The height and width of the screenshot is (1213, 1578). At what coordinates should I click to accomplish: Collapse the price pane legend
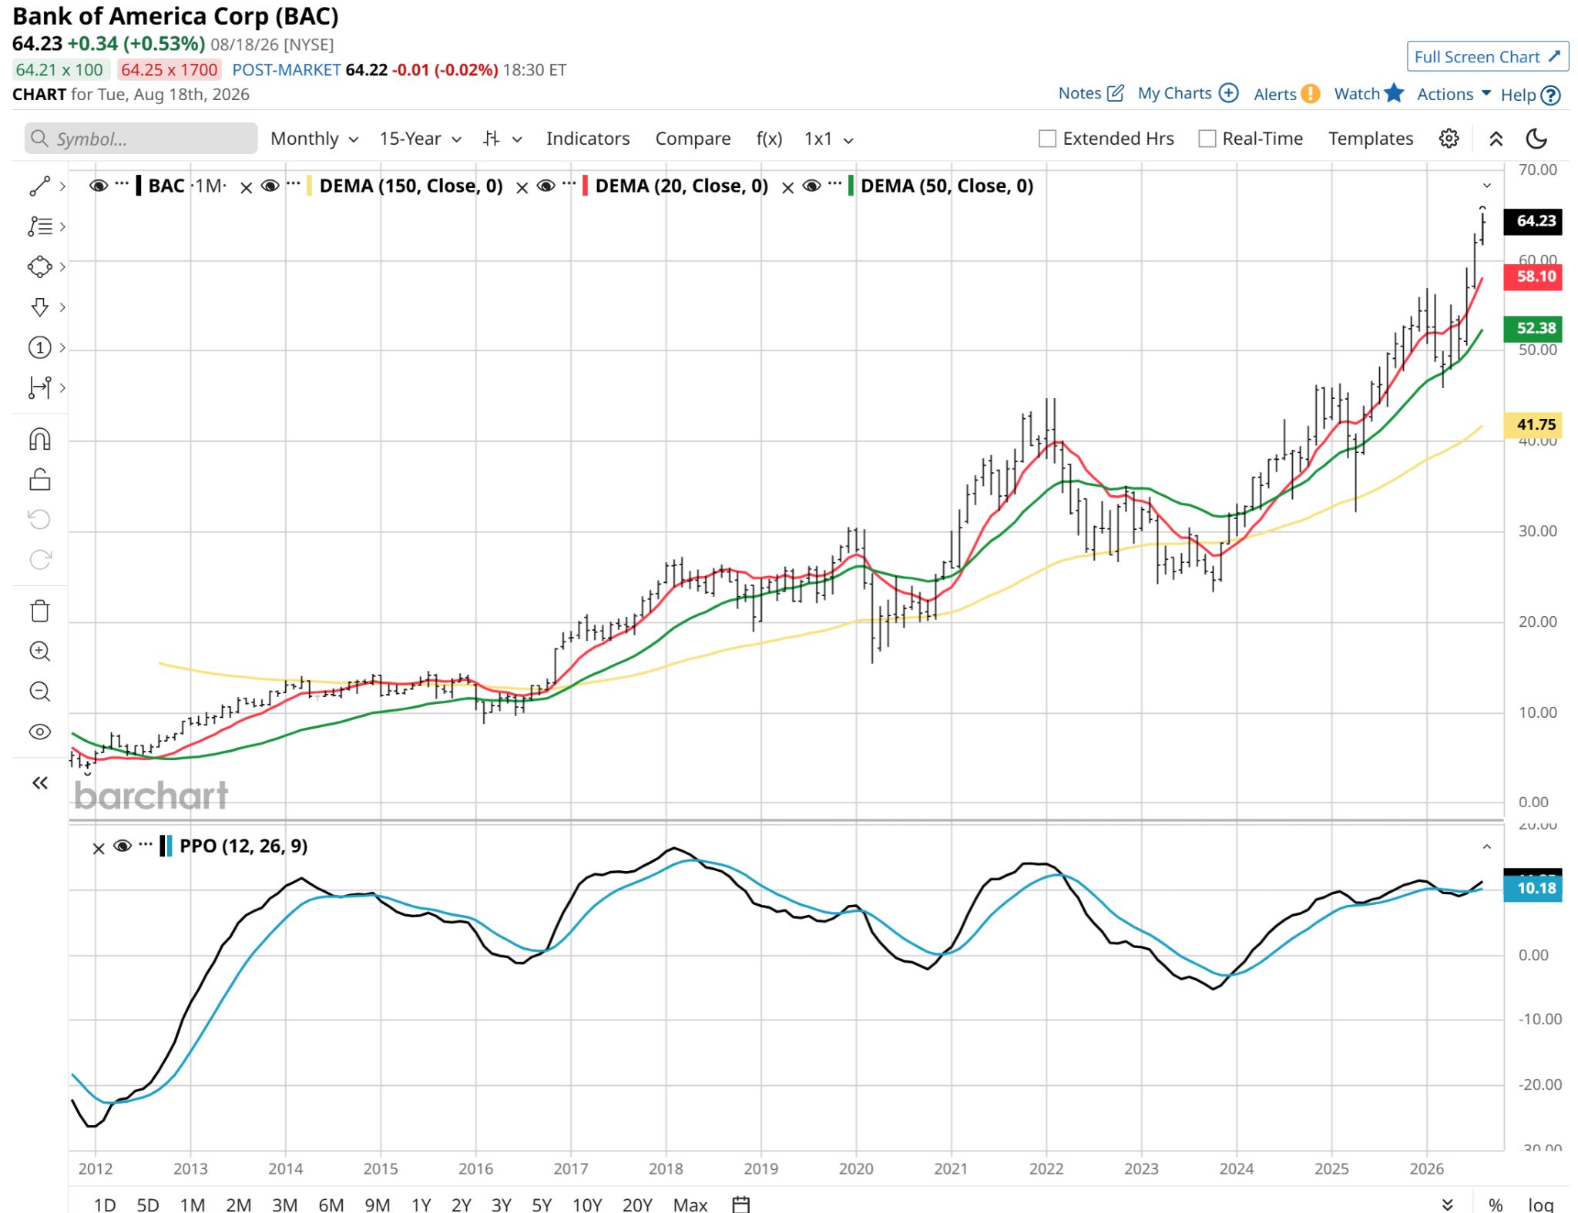pyautogui.click(x=1487, y=186)
